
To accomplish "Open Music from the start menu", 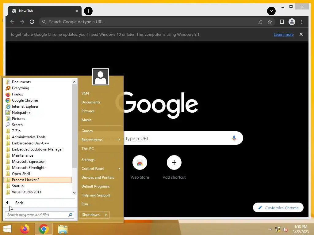I will click(101, 120).
